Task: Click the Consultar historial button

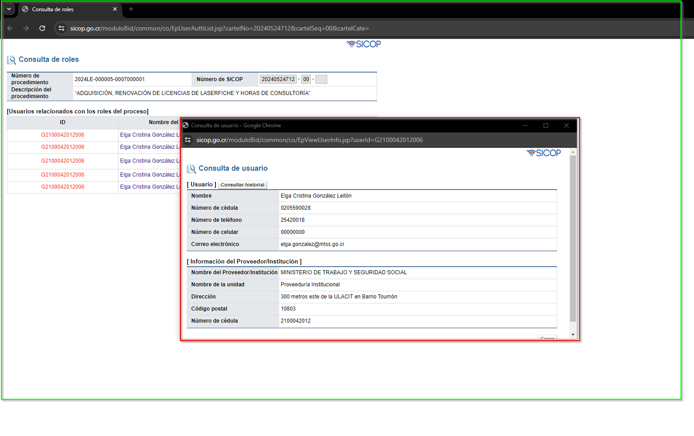Action: point(242,185)
